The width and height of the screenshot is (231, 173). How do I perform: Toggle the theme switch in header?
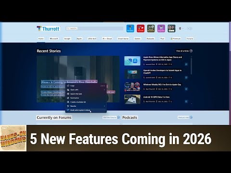(x=190, y=28)
